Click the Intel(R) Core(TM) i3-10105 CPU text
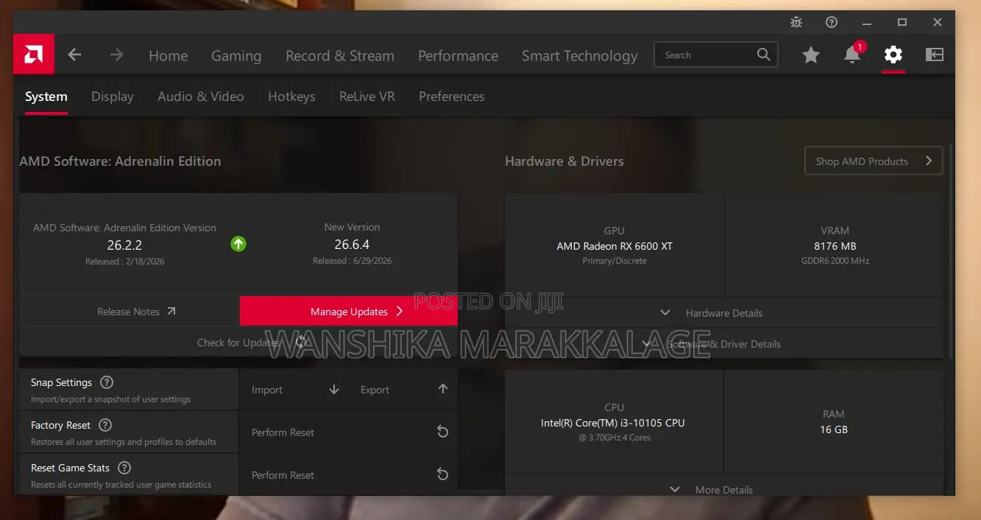981x520 pixels. (x=613, y=423)
